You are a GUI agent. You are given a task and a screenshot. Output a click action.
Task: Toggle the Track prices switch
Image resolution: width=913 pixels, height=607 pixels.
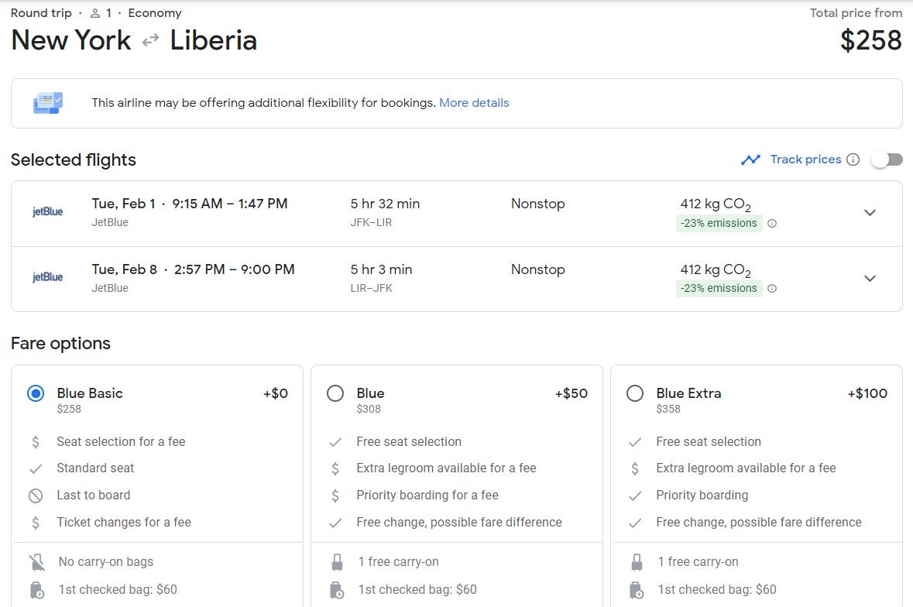pos(887,159)
